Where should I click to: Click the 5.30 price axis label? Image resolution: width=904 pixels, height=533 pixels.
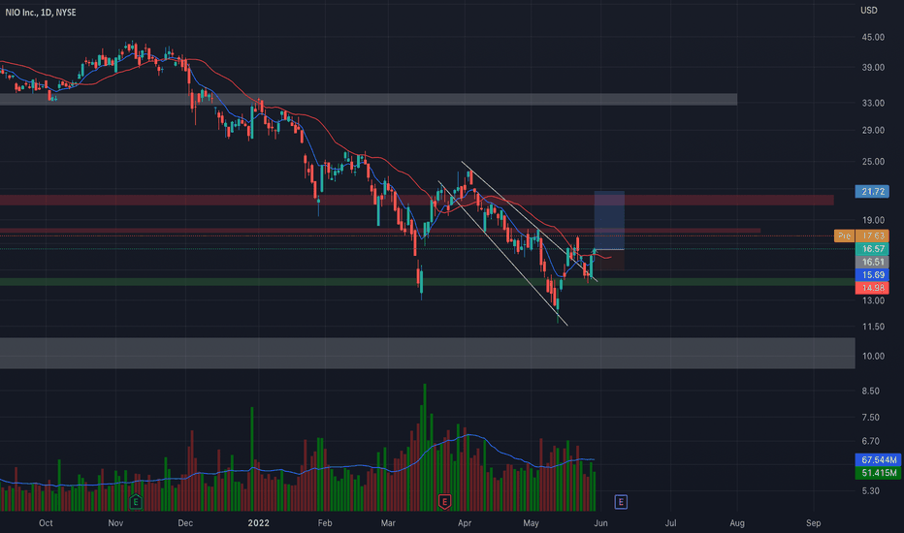click(871, 491)
